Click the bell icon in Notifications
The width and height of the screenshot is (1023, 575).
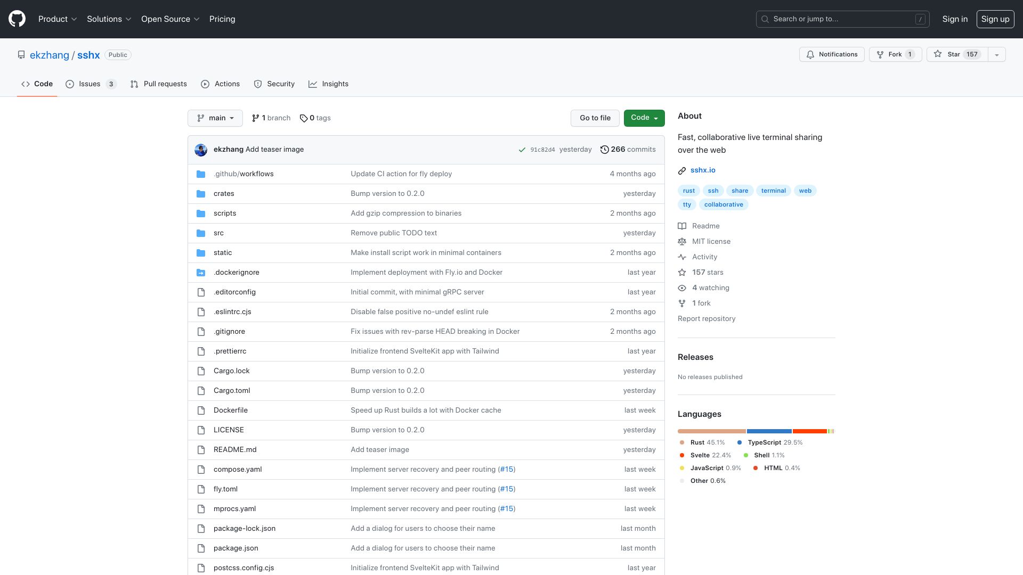pos(810,54)
